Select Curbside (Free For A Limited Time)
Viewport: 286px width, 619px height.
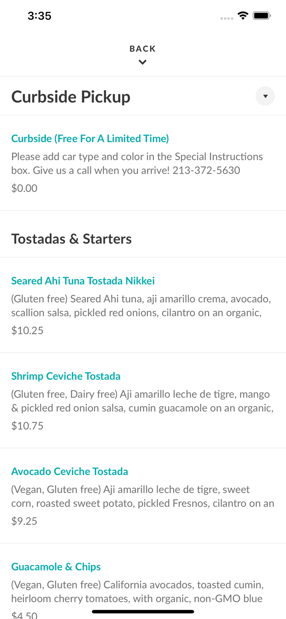click(x=90, y=138)
